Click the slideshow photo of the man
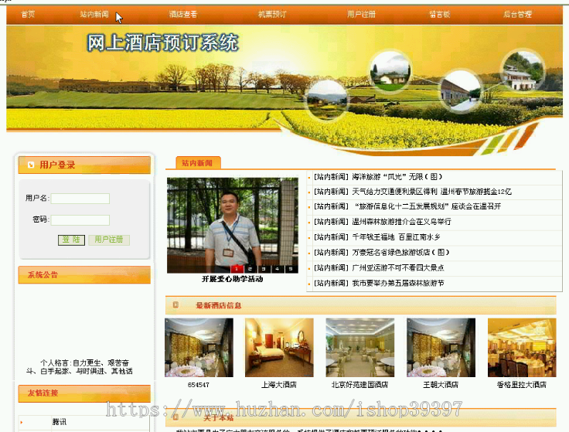Image resolution: width=569 pixels, height=432 pixels. click(x=233, y=225)
